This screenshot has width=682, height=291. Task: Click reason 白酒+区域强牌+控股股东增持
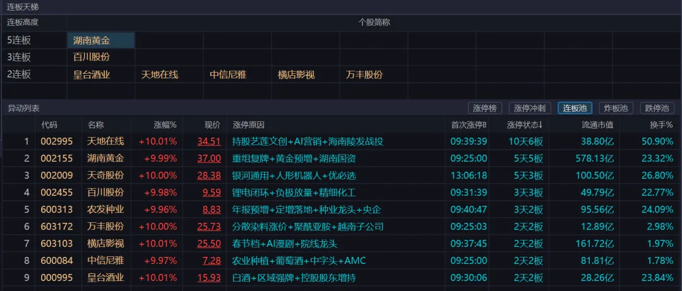point(294,278)
